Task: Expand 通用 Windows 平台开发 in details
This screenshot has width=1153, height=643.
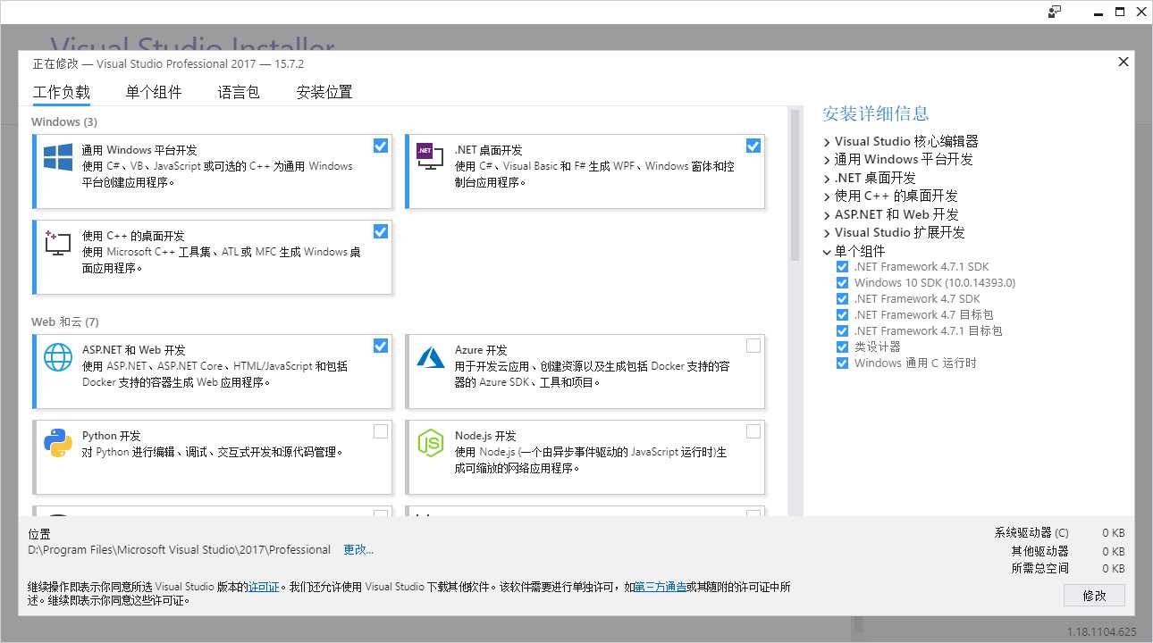Action: pos(827,160)
